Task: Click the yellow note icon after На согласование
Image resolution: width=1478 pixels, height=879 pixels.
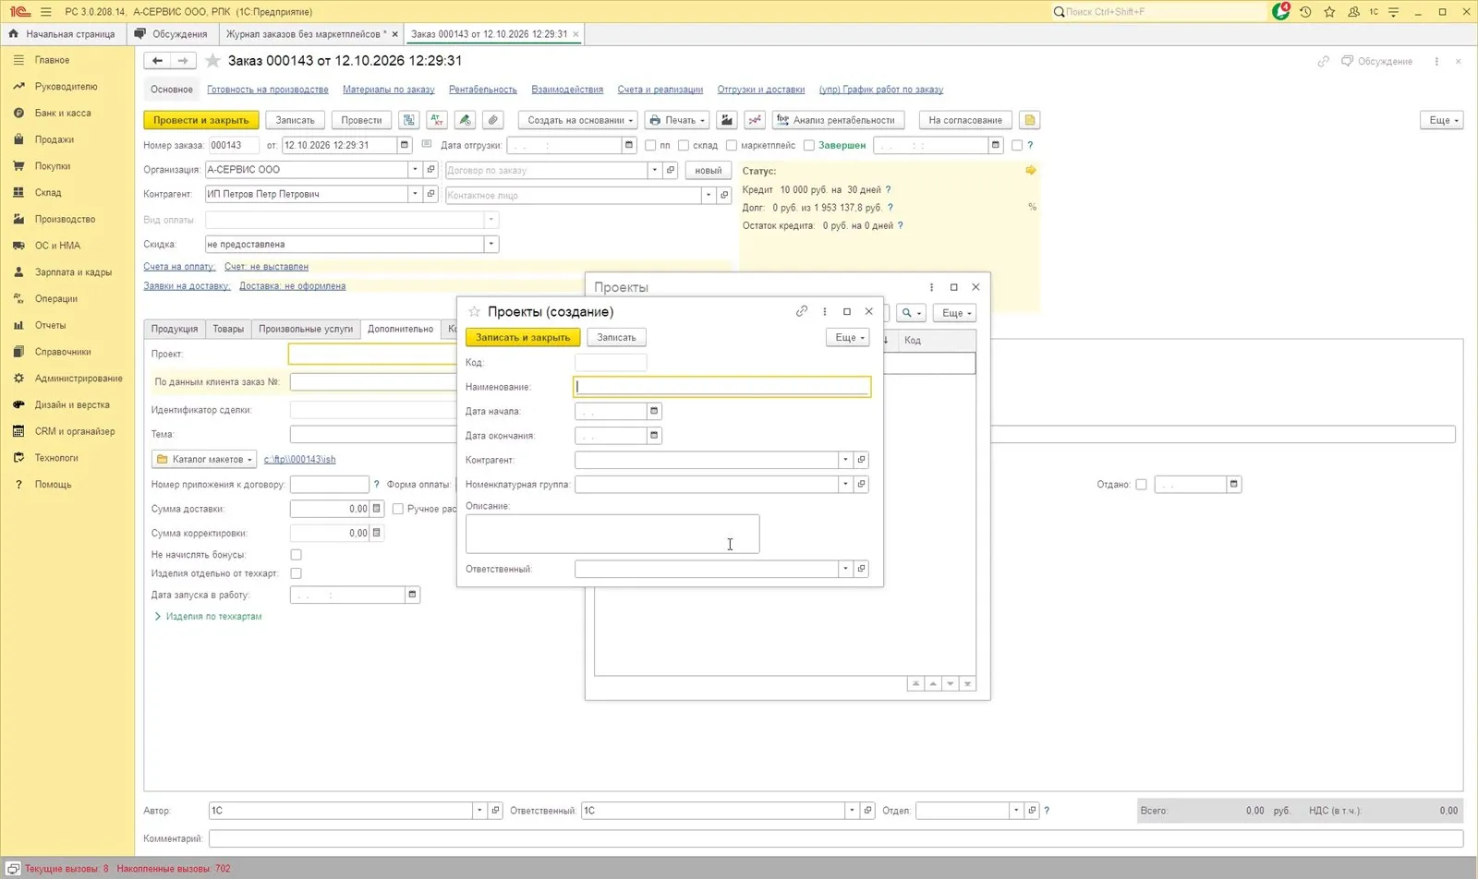Action: coord(1030,120)
